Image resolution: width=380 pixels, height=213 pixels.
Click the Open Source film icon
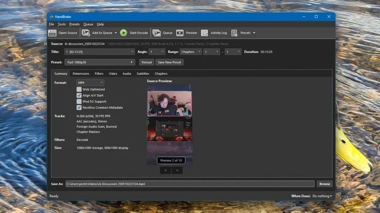[x=52, y=33]
